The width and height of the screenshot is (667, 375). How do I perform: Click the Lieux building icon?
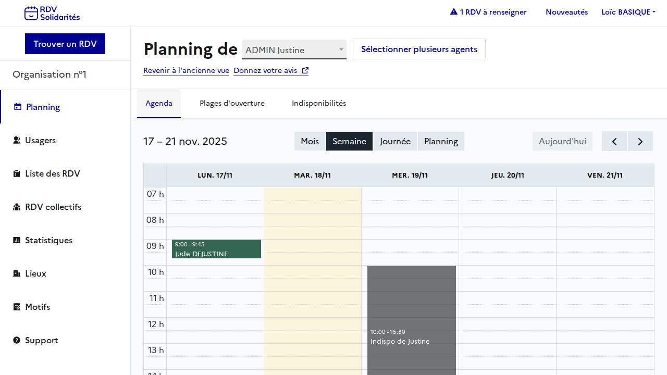17,273
